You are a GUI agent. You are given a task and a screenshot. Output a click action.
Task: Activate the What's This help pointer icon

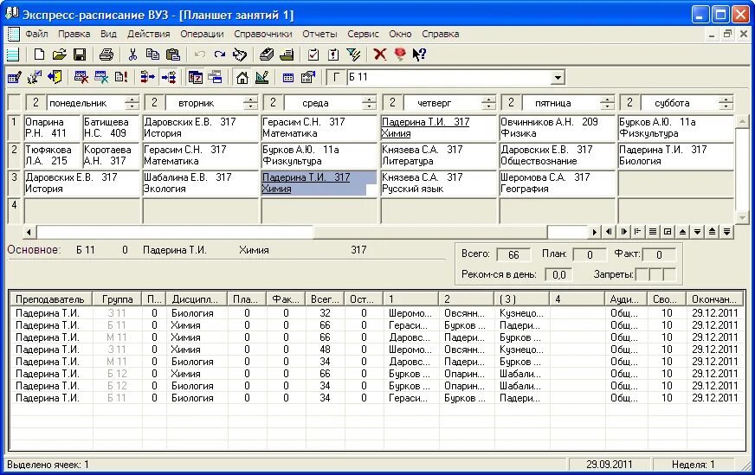(x=419, y=55)
